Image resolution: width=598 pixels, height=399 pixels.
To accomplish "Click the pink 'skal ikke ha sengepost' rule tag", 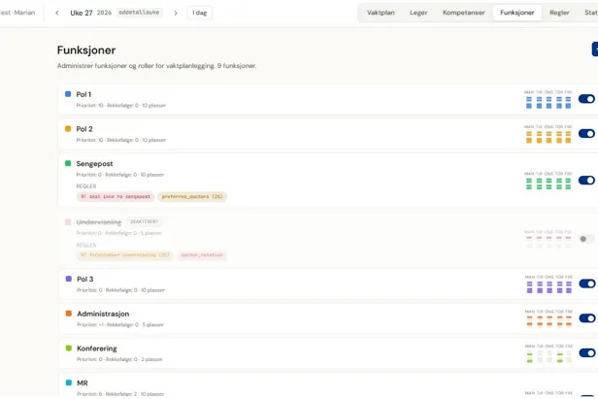I will coord(116,197).
